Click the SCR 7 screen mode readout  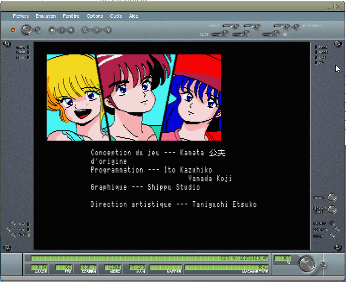coord(88,267)
